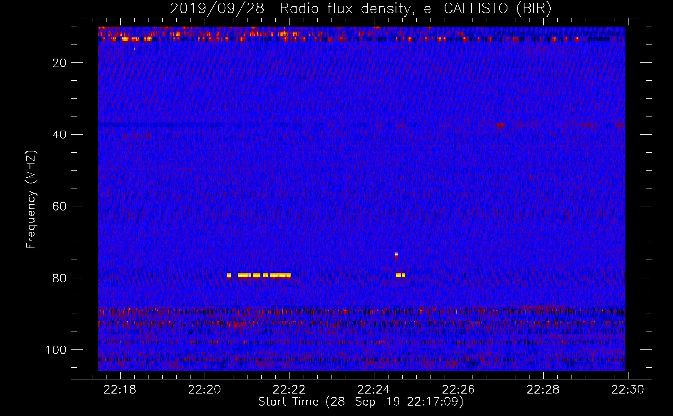Image resolution: width=673 pixels, height=416 pixels.
Task: Click the "Start Time (28-Sep-19 22:17:09)" axis label
Action: point(361,402)
